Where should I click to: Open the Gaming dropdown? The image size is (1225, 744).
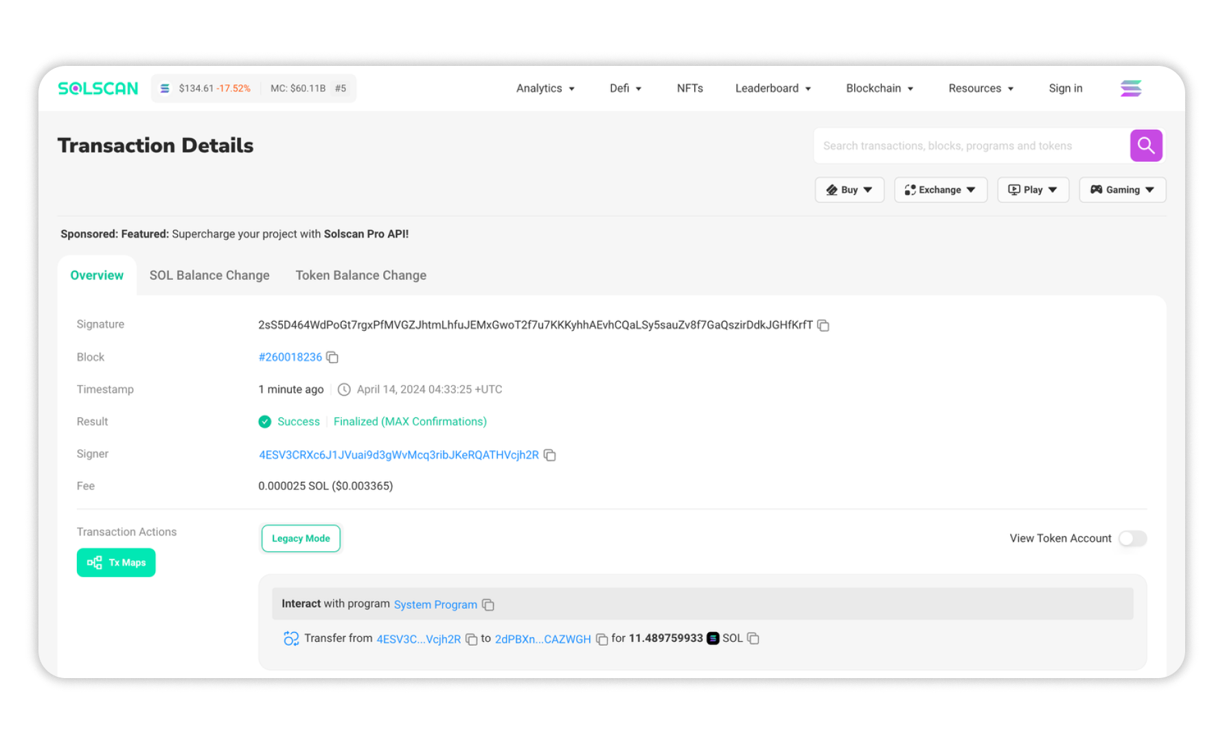pyautogui.click(x=1123, y=190)
